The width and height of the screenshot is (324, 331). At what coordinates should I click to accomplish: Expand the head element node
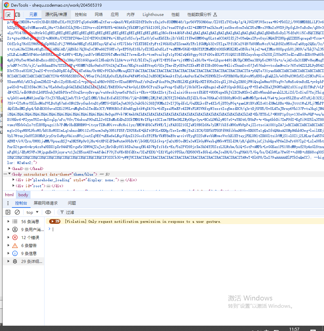point(10,168)
